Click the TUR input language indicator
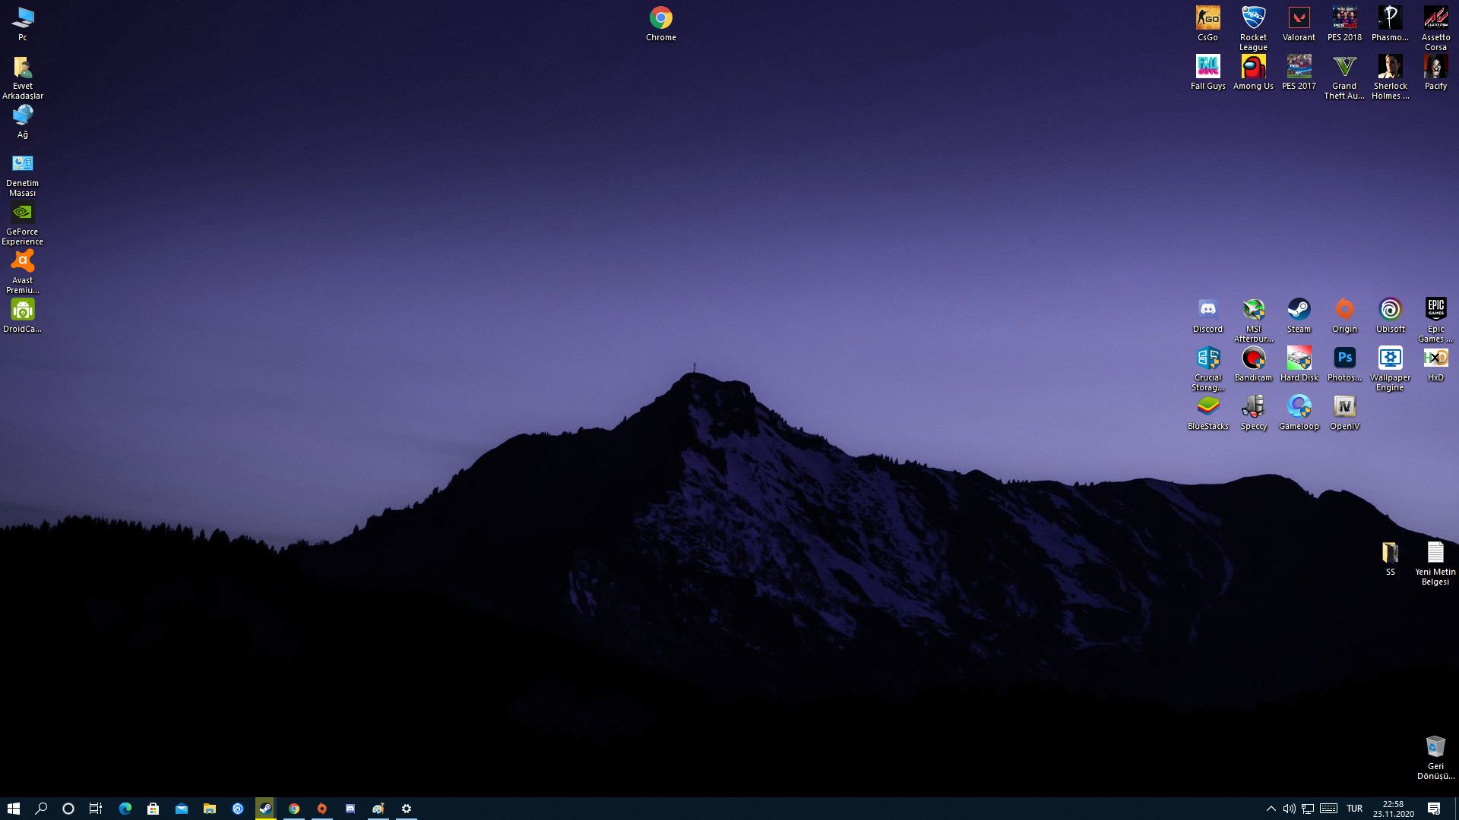Screen dimensions: 1459x820 point(1354,809)
